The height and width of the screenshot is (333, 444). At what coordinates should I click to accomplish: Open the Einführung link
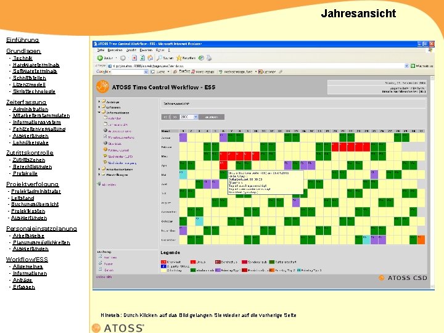(x=23, y=40)
